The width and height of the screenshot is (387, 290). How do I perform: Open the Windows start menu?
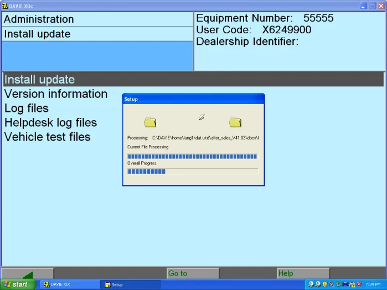click(18, 284)
